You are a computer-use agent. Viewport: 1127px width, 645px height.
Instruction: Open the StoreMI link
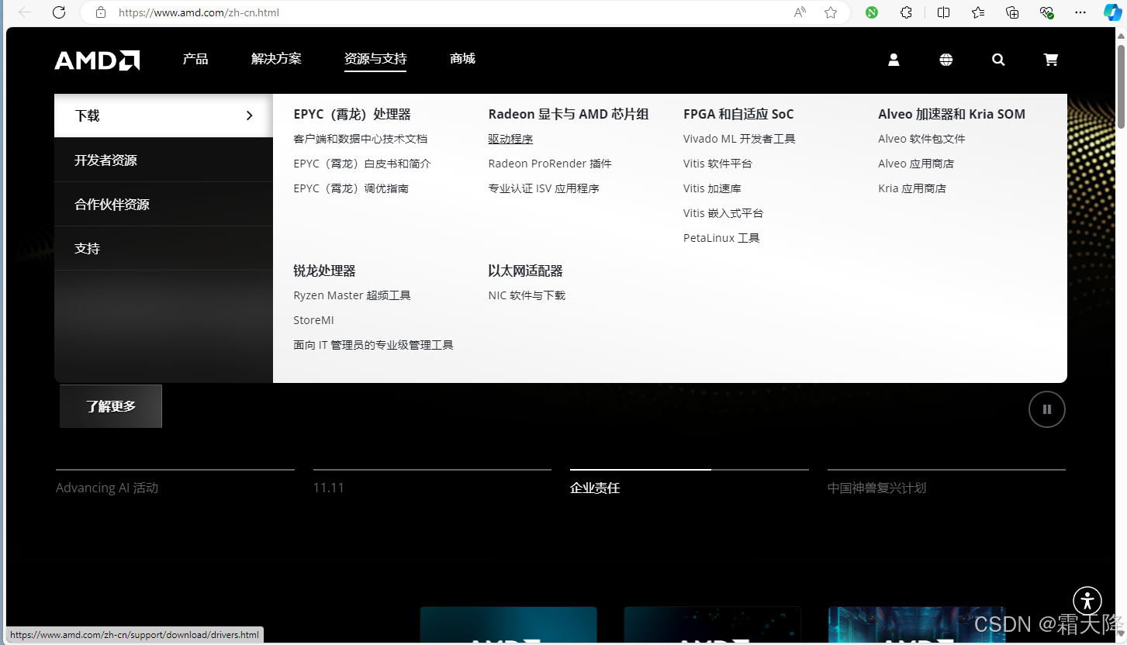click(313, 320)
